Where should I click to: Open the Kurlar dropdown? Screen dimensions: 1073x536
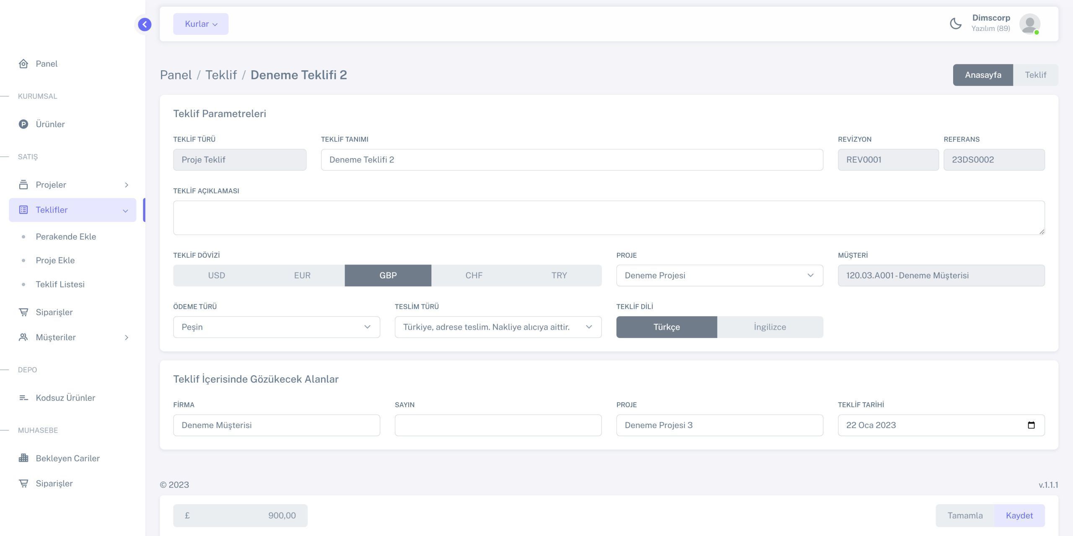(x=201, y=24)
